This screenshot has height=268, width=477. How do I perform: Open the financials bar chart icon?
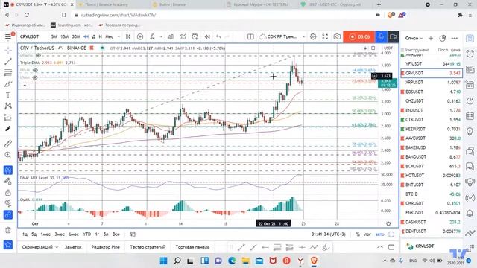[171, 36]
